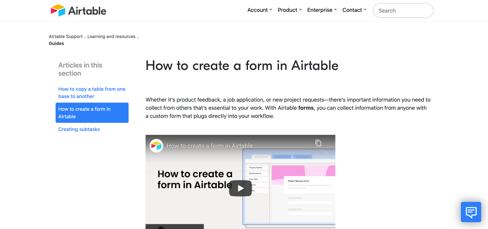Click the Airtable channel avatar on video

pos(157,146)
